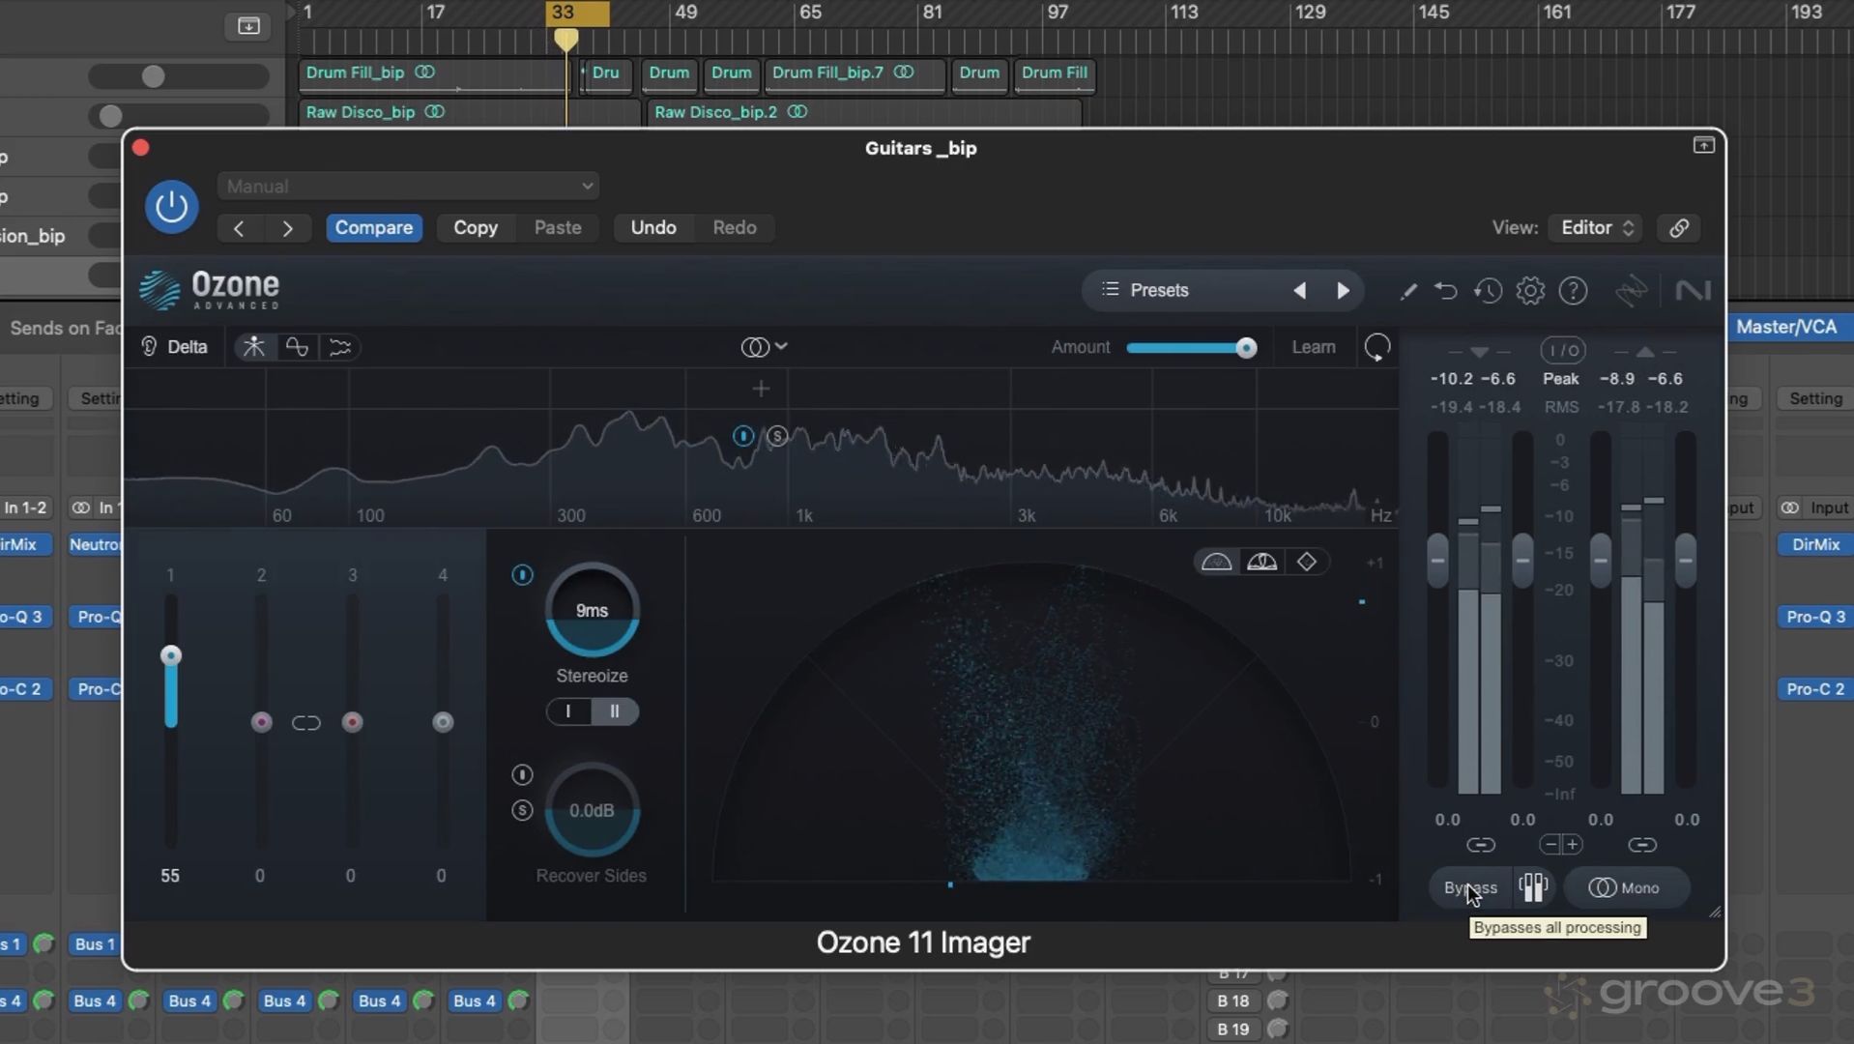The image size is (1854, 1044).
Task: Click the Recover Sides 0.0dB knob
Action: tap(593, 810)
